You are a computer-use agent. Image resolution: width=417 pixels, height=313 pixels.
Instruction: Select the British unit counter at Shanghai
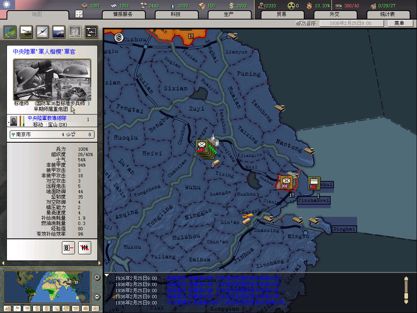pos(286,182)
